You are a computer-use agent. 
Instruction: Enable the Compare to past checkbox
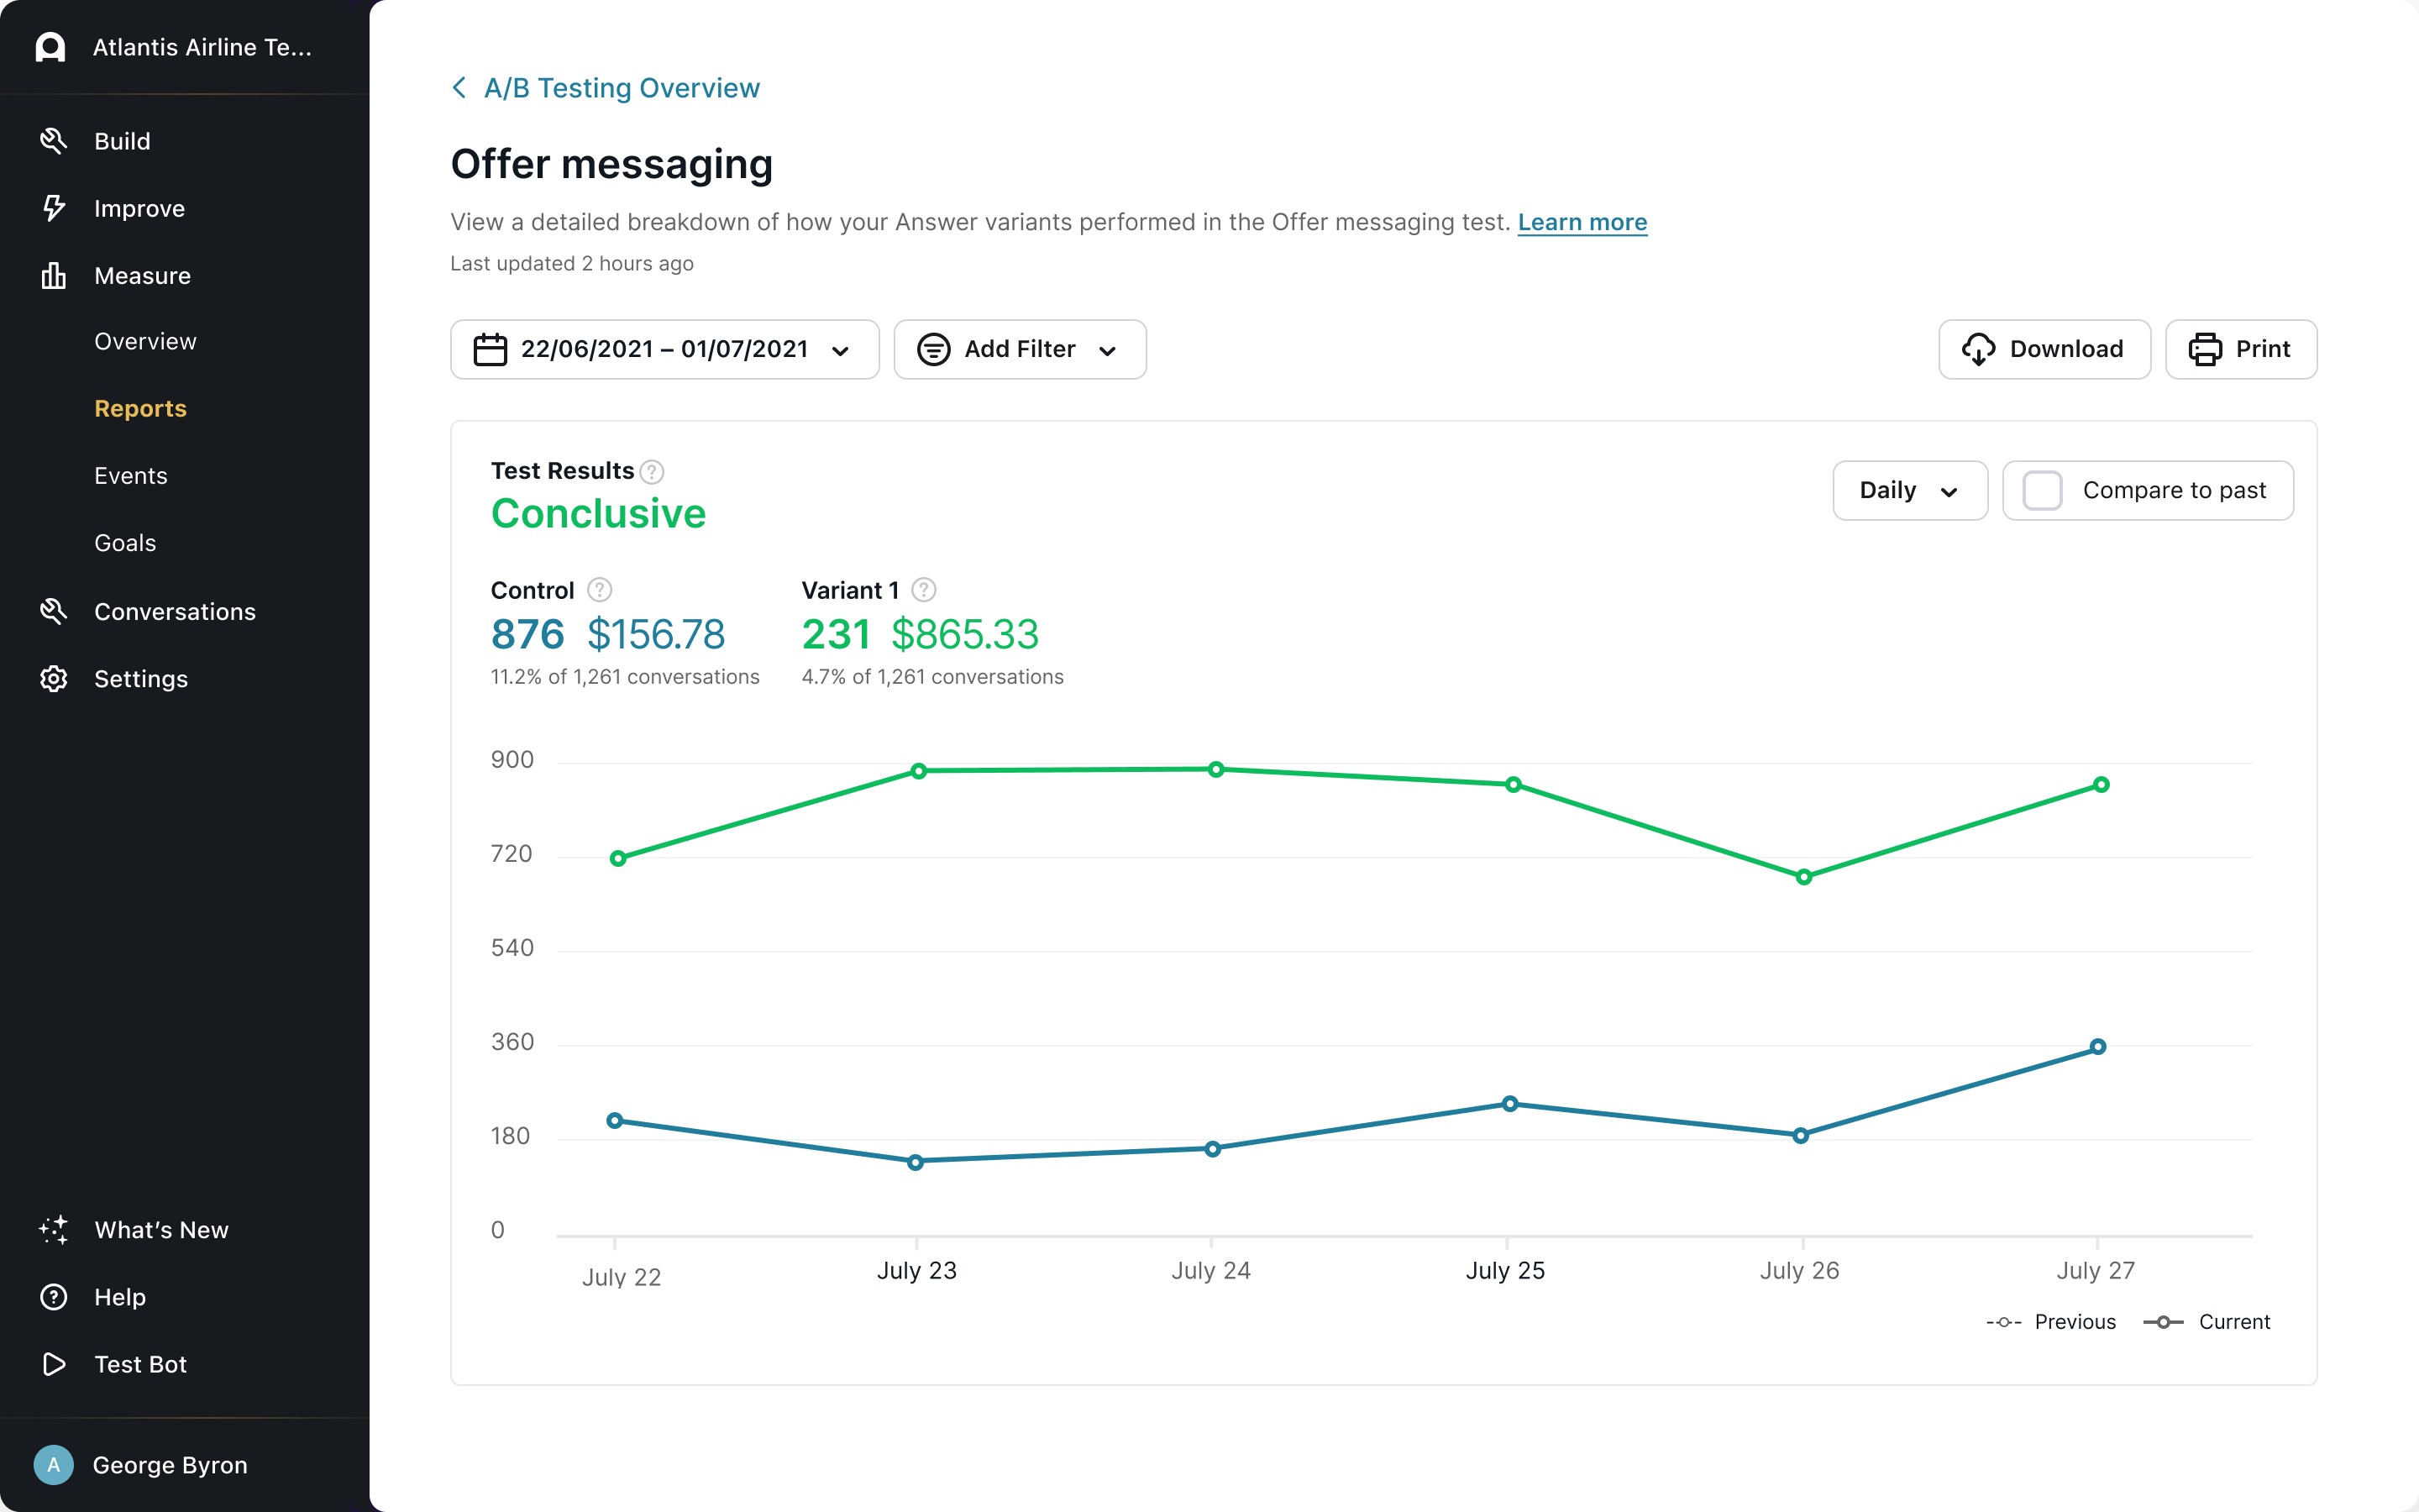coord(2042,490)
